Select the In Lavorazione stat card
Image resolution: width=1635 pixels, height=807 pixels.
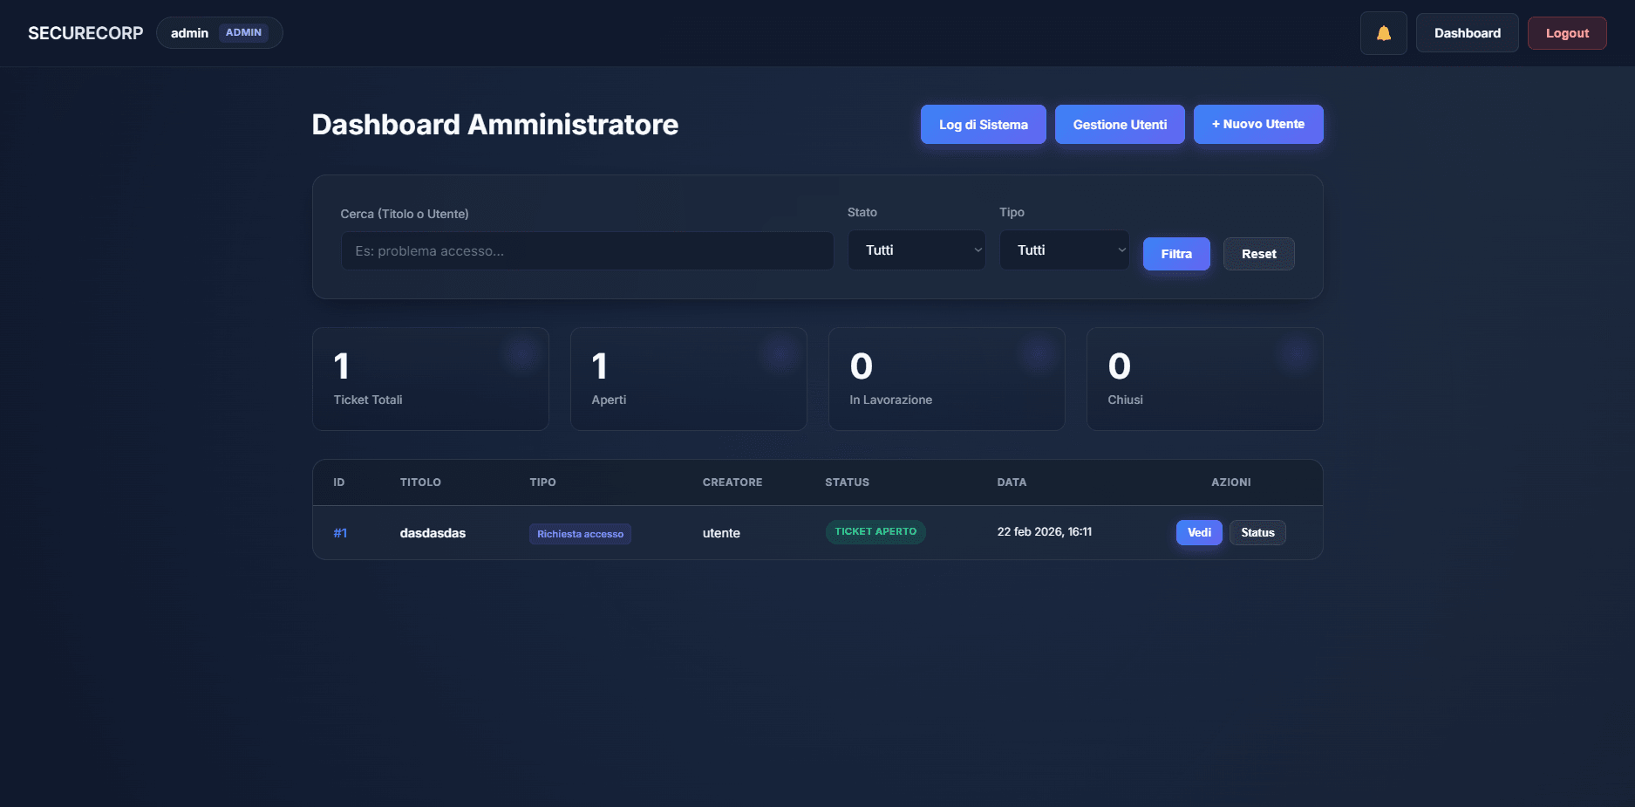click(947, 379)
